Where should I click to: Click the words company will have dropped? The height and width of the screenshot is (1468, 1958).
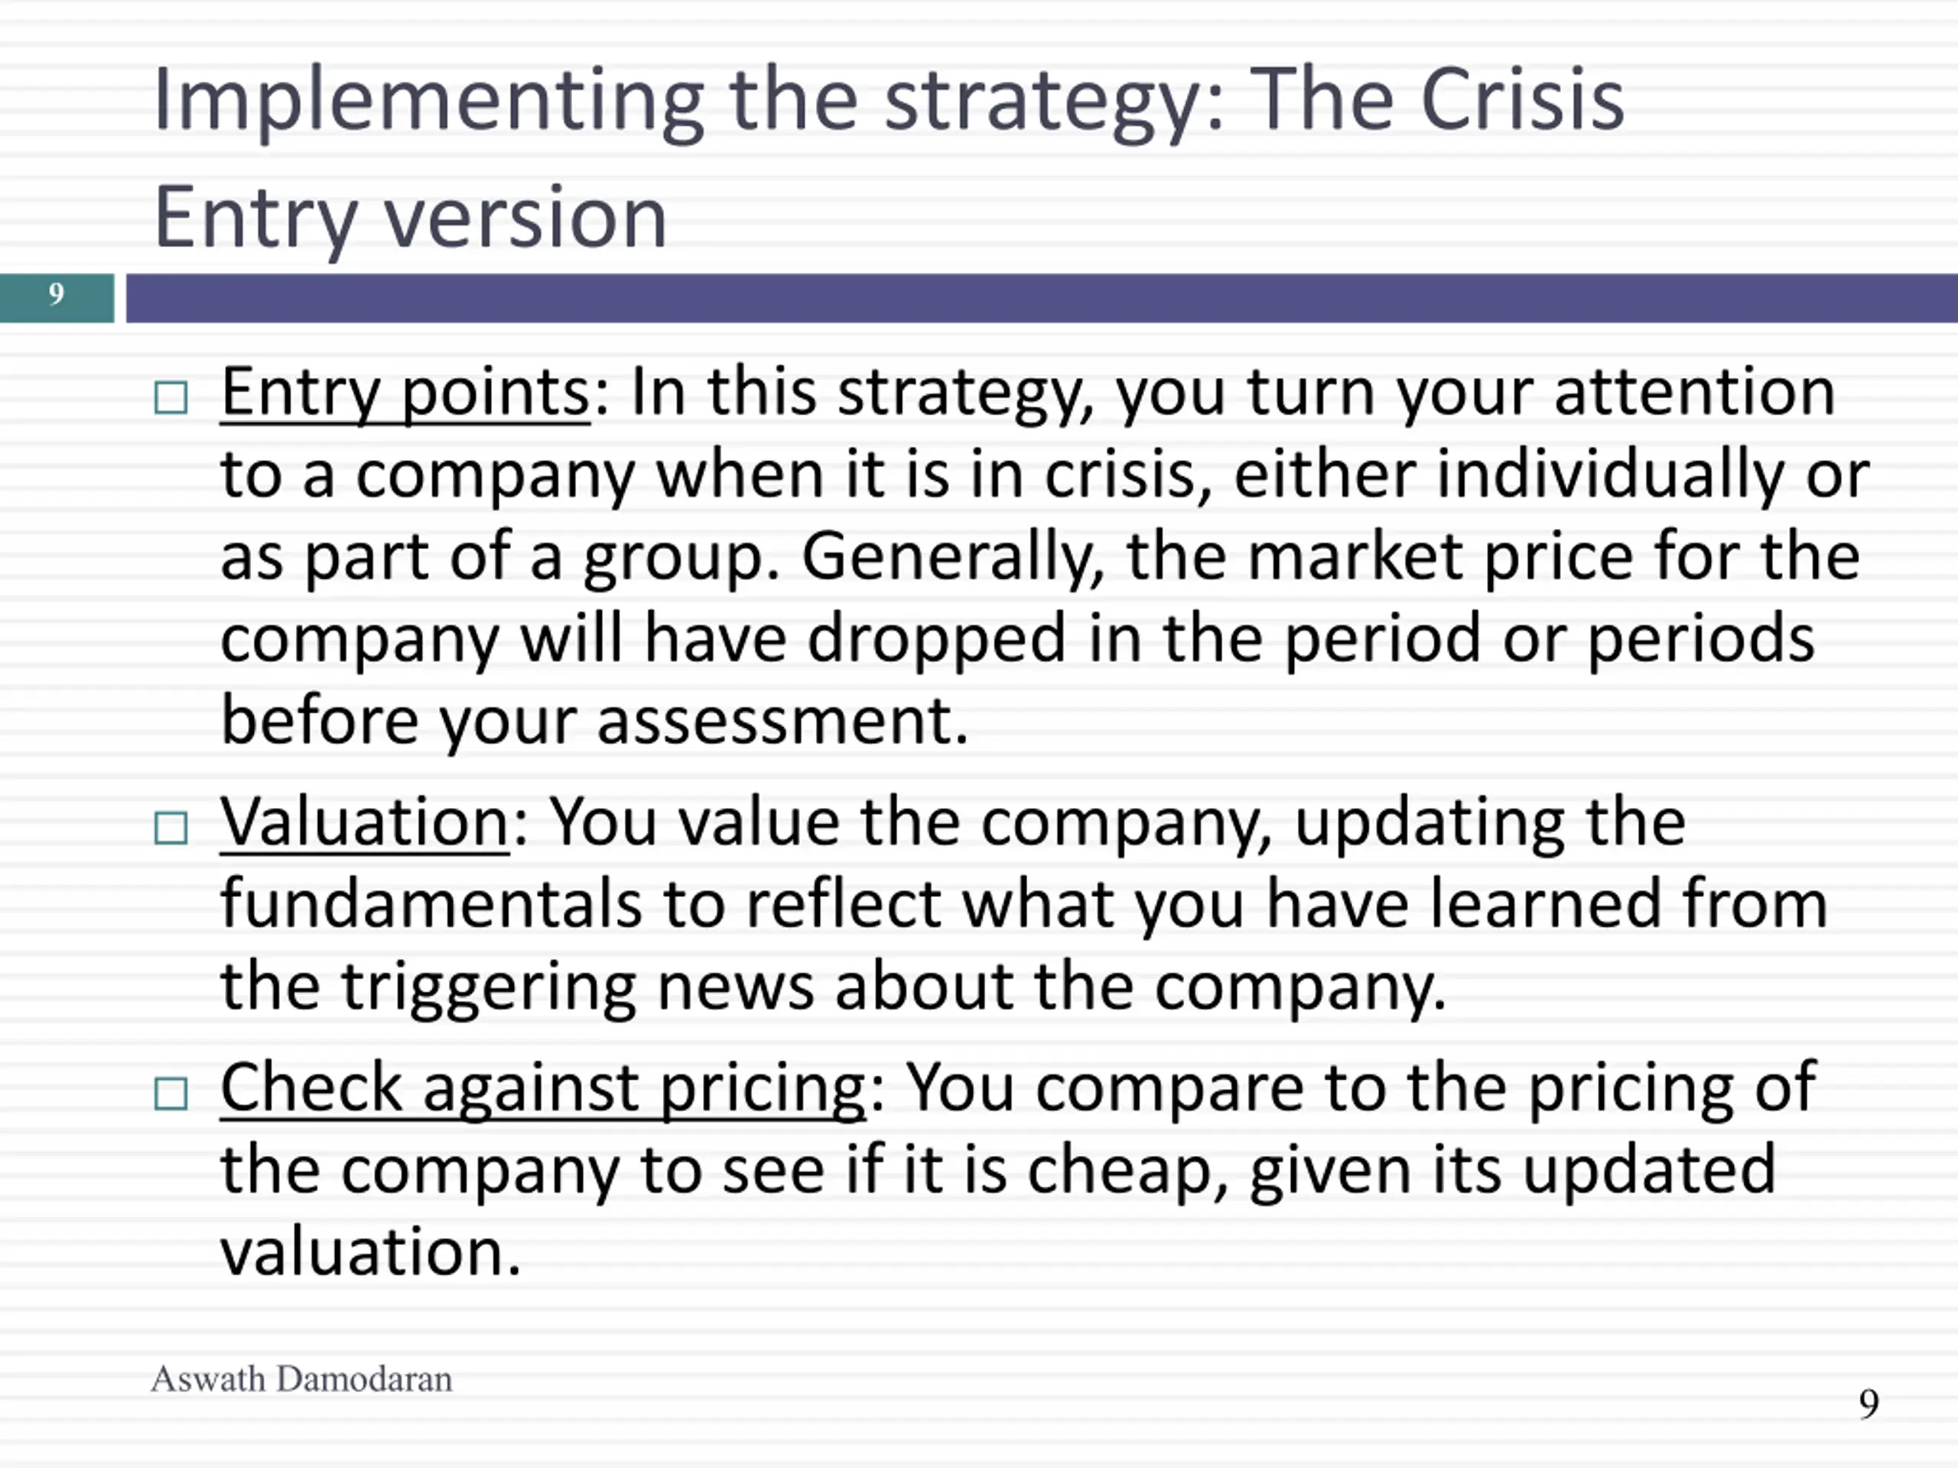click(642, 640)
